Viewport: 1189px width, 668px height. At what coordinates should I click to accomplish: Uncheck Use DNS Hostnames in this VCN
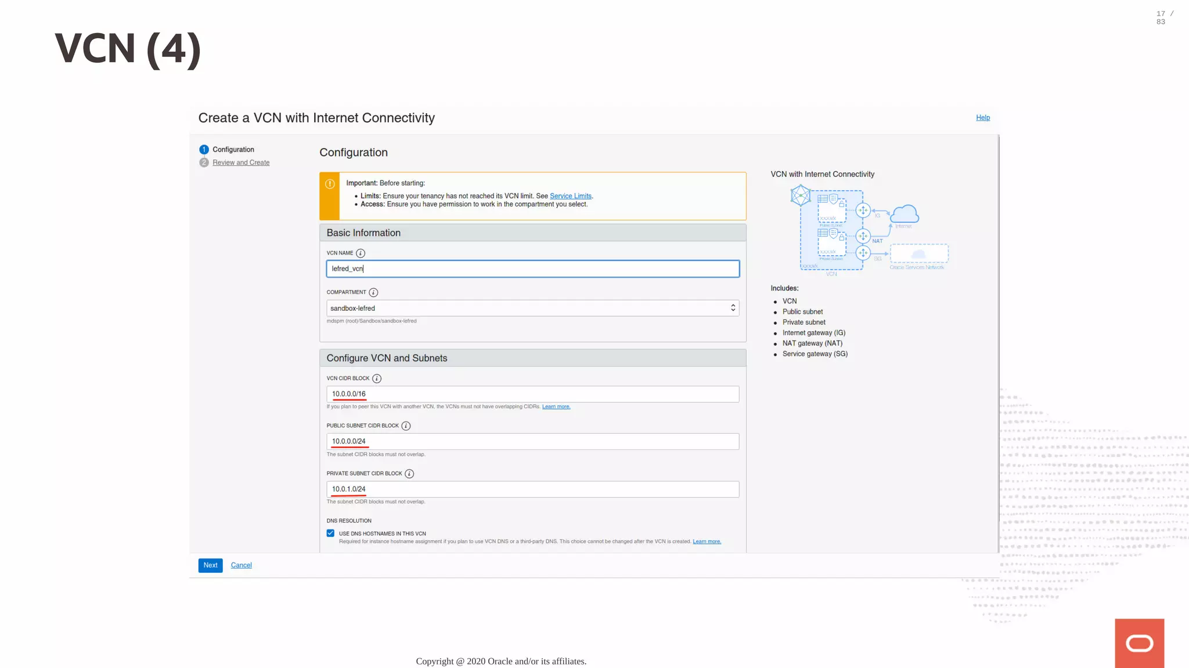click(x=330, y=533)
